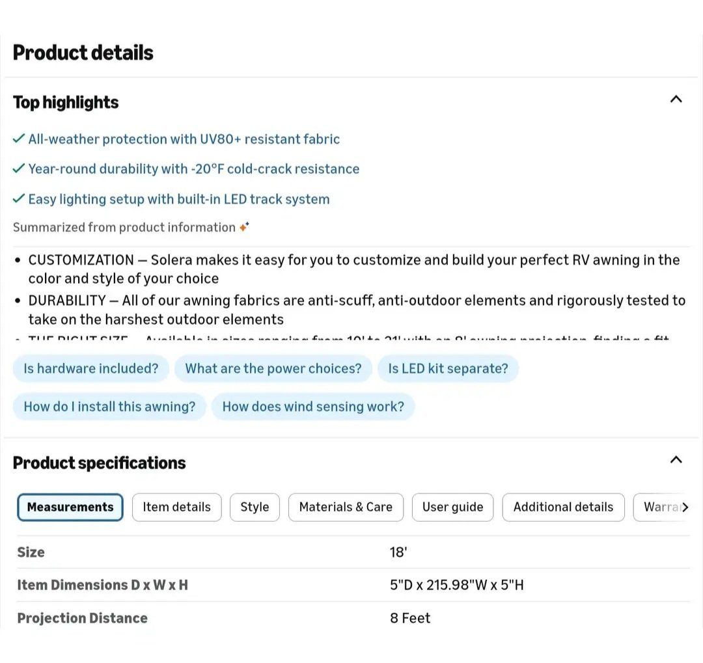
Task: Click the partially visible Warranty tab
Action: click(x=657, y=507)
